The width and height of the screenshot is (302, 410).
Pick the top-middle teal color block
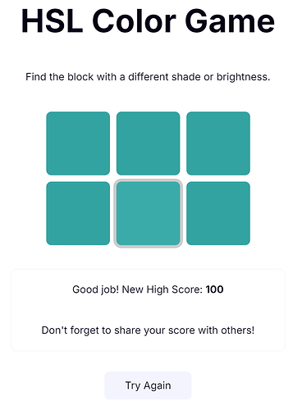tap(148, 143)
